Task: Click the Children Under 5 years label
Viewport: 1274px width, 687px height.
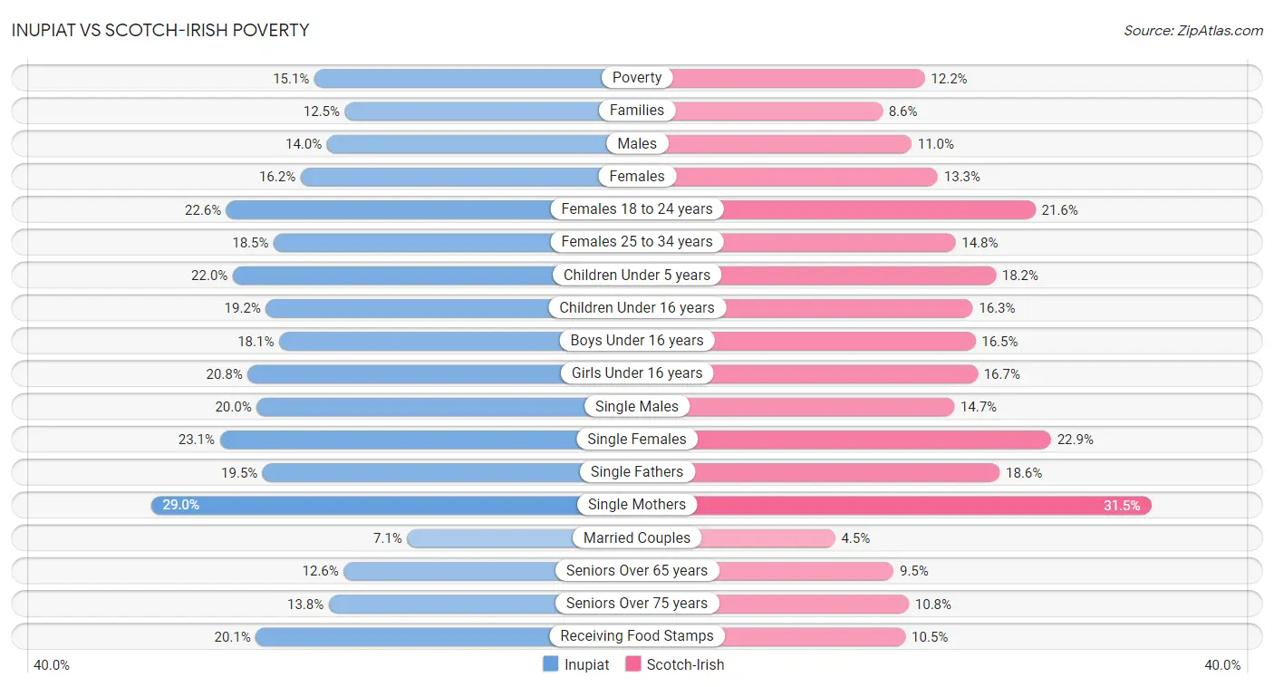Action: pos(637,275)
